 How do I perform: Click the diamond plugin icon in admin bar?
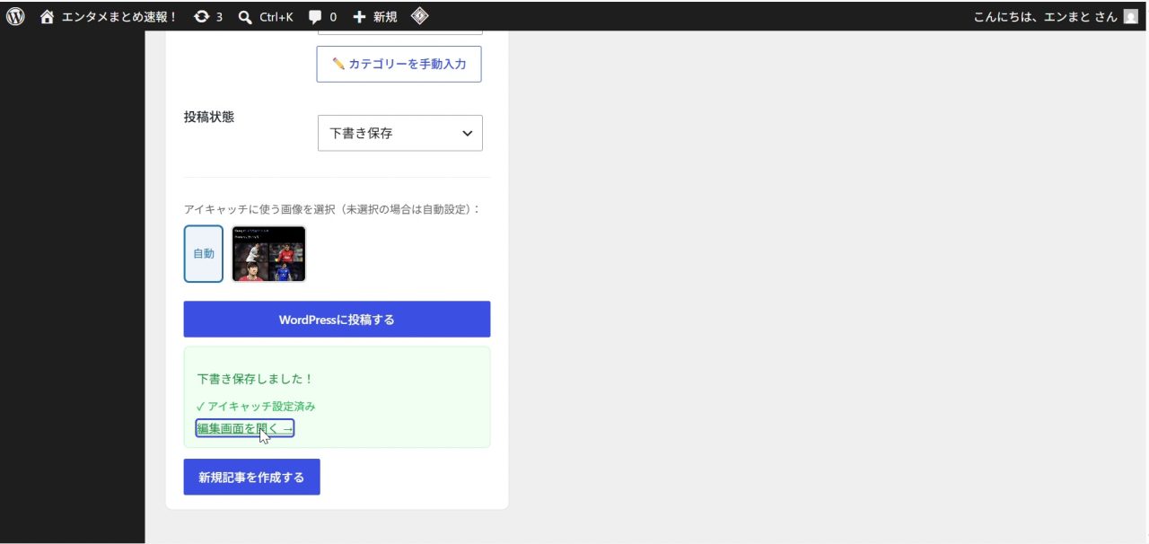[x=419, y=16]
